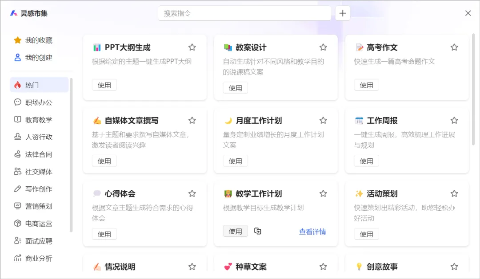Click 使用 on the 月度工作计划 card
This screenshot has width=480, height=279.
pyautogui.click(x=236, y=161)
